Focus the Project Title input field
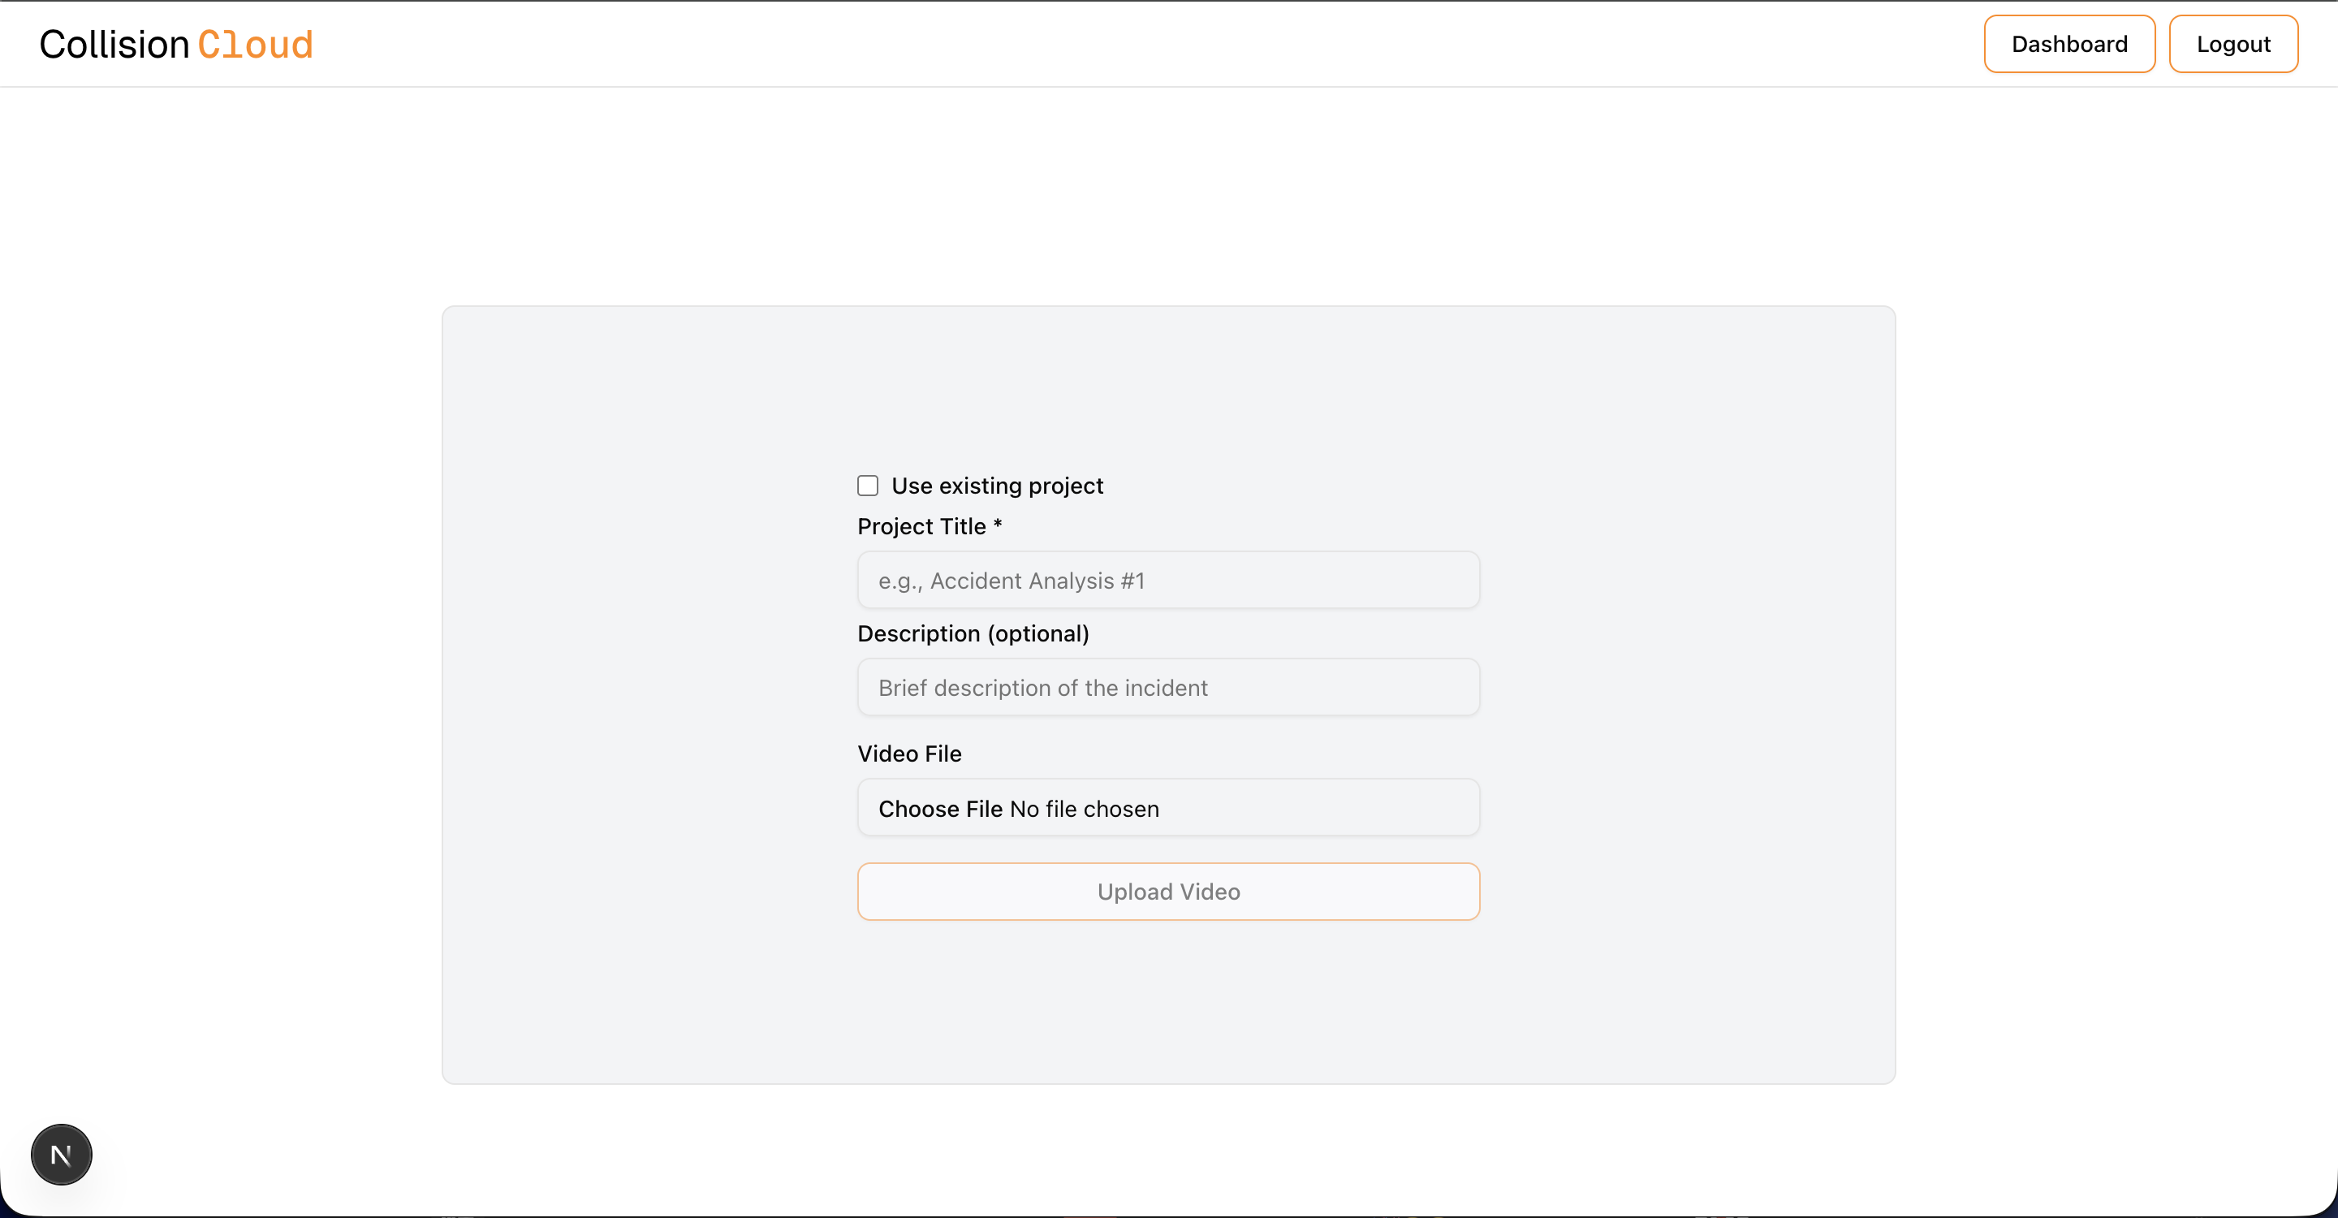The image size is (2338, 1218). click(x=1168, y=580)
